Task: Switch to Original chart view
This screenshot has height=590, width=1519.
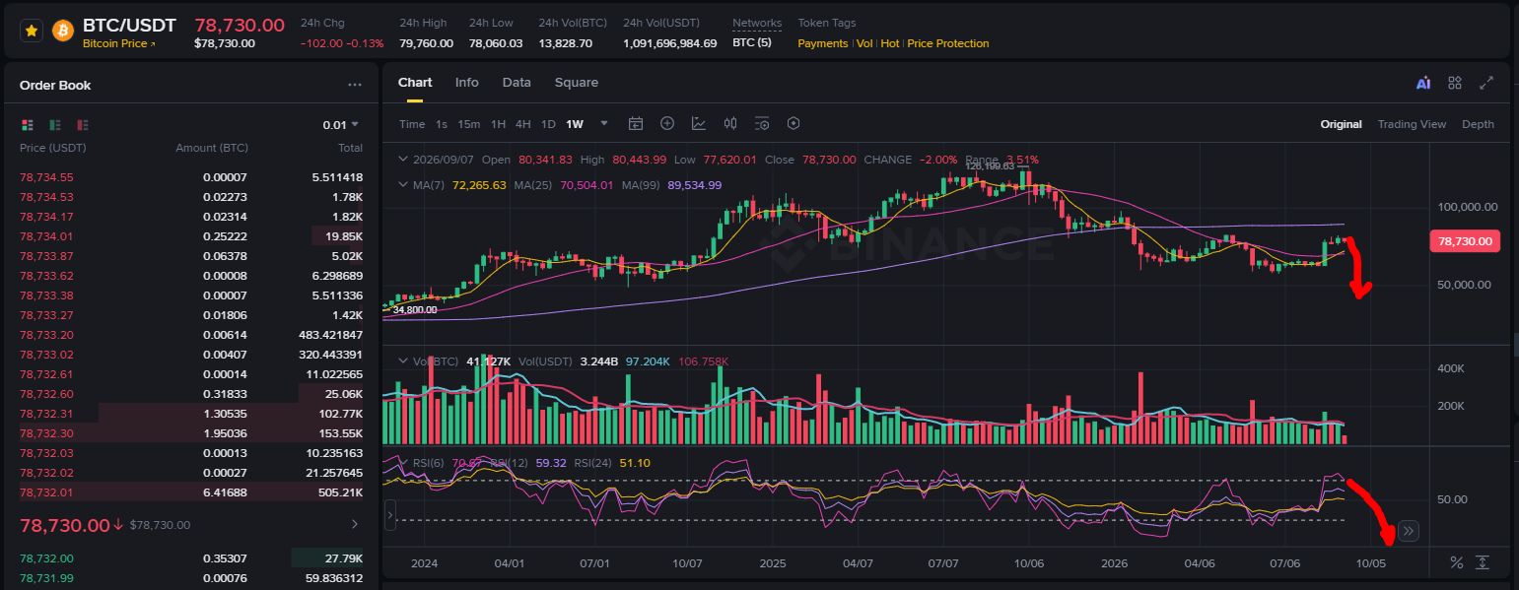Action: [1342, 124]
